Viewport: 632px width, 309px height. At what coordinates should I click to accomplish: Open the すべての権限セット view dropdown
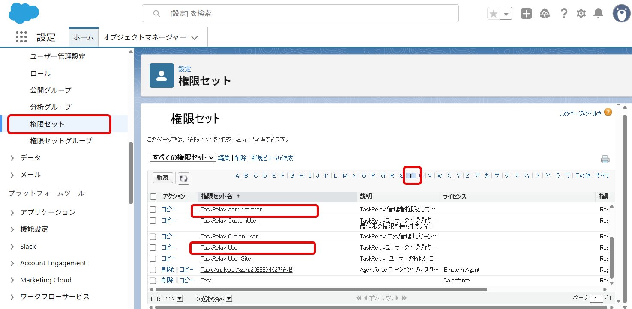click(x=183, y=157)
